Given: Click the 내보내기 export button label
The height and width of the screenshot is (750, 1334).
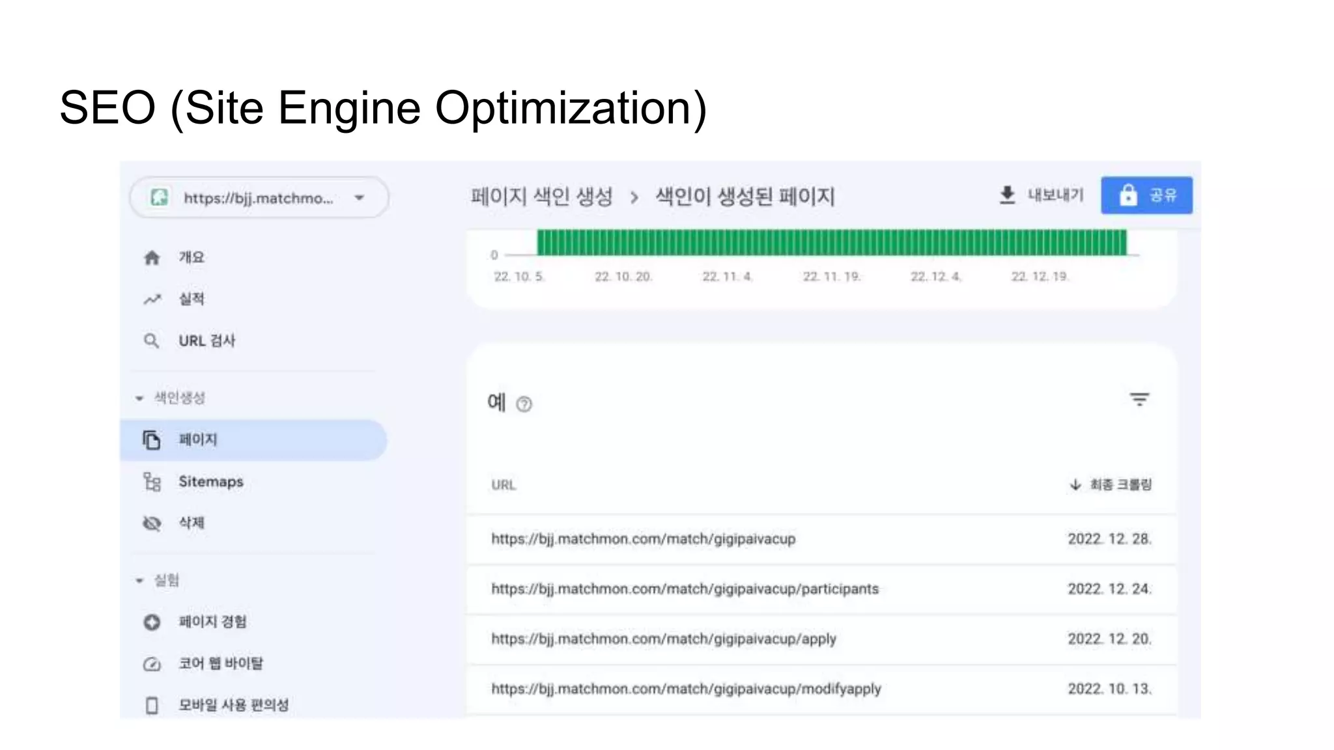Looking at the screenshot, I should click(x=1055, y=195).
